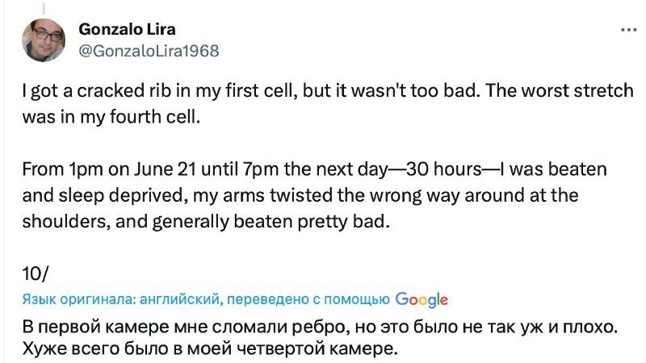Open the Gonzalo Lira display name link
The image size is (646, 363).
click(x=127, y=30)
